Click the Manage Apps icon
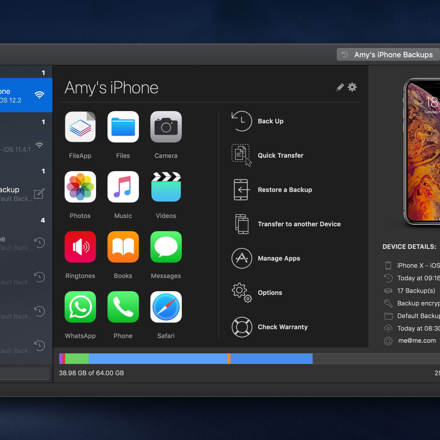Screen dimensions: 440x440 click(242, 258)
